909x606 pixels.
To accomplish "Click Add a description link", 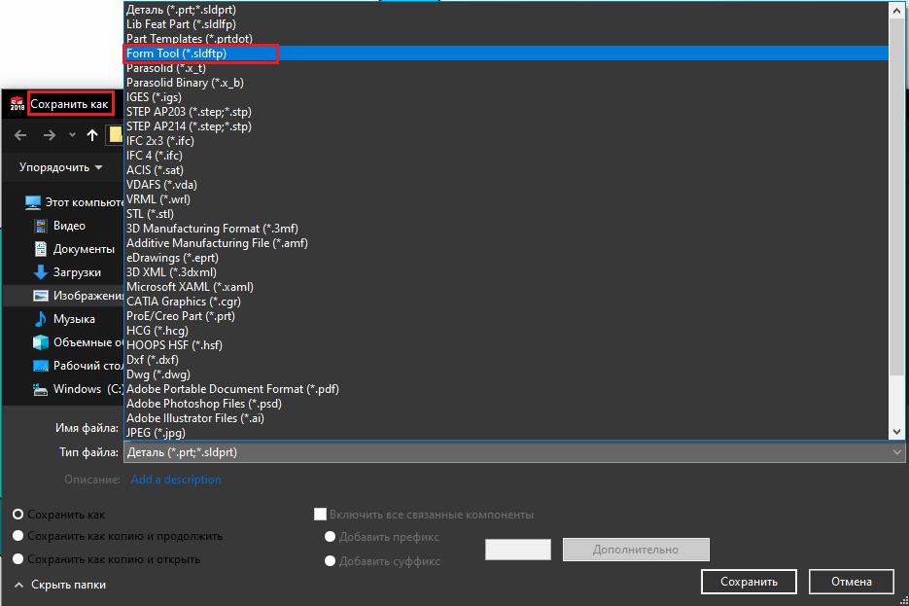I will click(176, 480).
